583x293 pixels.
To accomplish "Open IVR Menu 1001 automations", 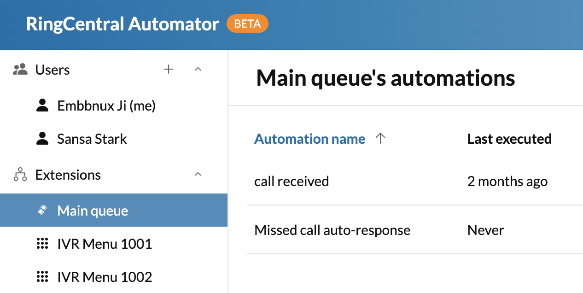I will (104, 243).
